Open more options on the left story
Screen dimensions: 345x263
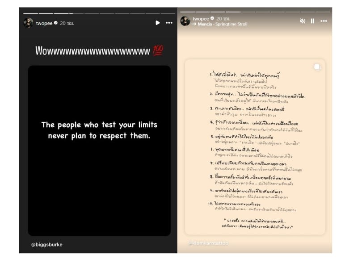[169, 23]
